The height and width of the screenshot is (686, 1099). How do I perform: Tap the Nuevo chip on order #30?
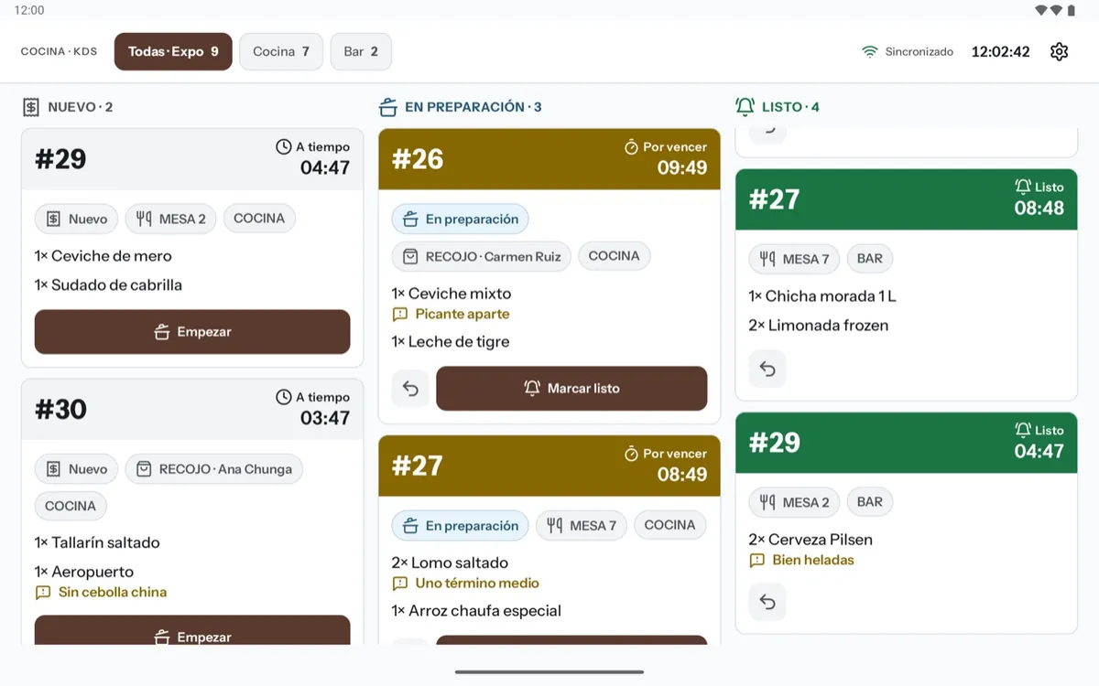(x=77, y=469)
